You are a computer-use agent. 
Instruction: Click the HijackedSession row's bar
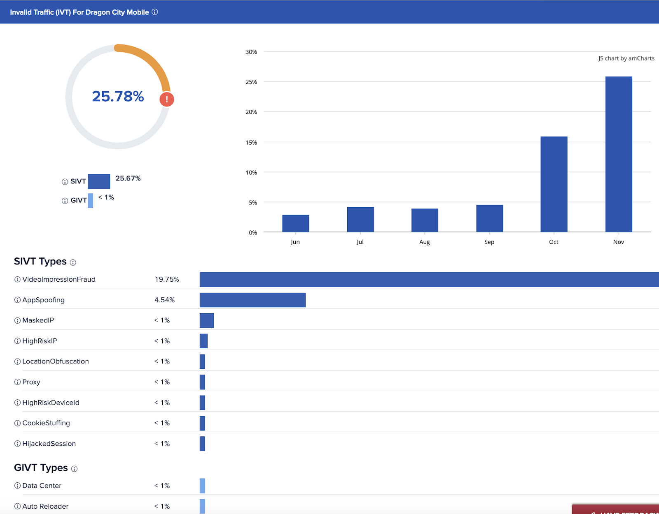click(x=202, y=444)
